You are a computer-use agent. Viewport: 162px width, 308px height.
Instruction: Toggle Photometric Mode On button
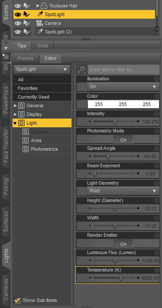123,139
